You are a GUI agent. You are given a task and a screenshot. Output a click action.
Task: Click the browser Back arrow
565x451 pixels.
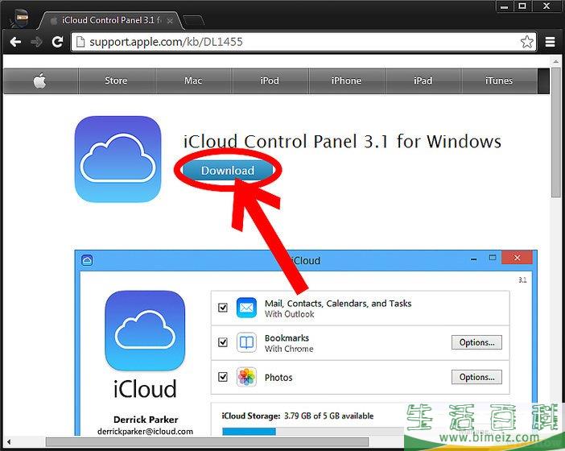point(15,42)
